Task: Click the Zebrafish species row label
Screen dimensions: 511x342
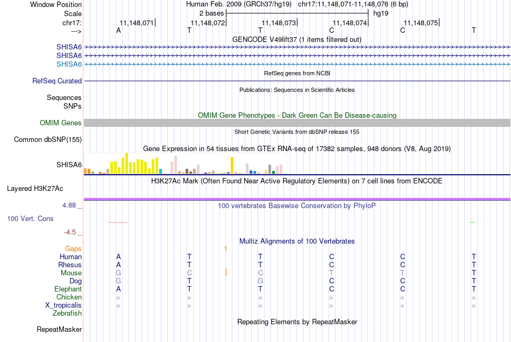Action: pyautogui.click(x=67, y=313)
